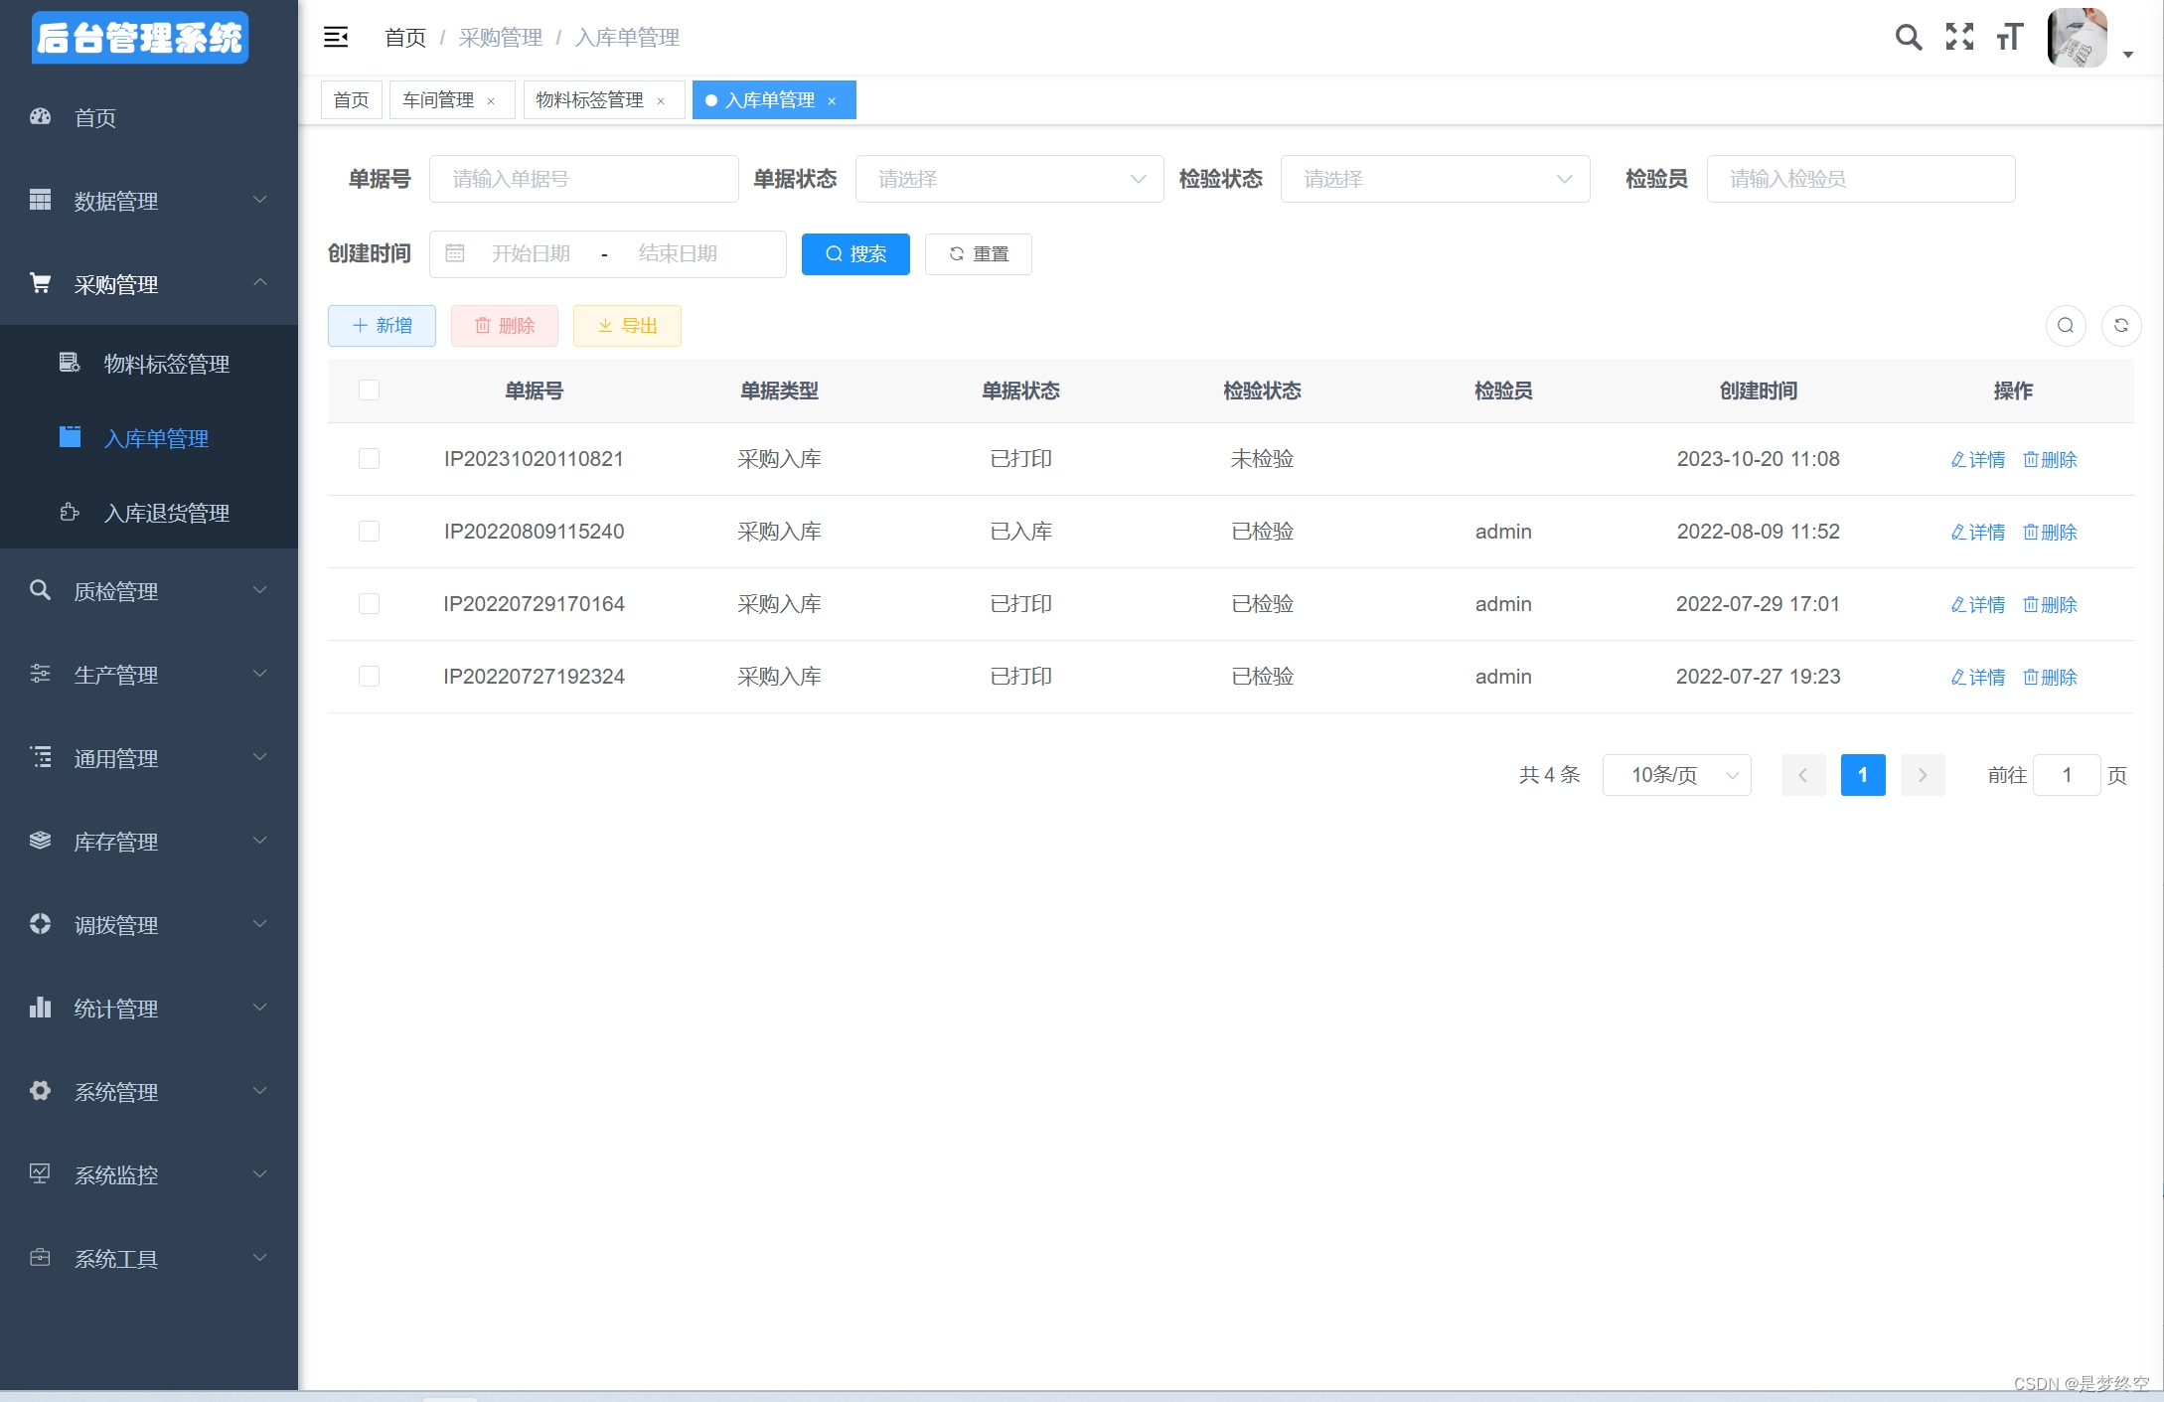Click the list icon beside 通用管理
Image resolution: width=2164 pixels, height=1402 pixels.
tap(40, 757)
